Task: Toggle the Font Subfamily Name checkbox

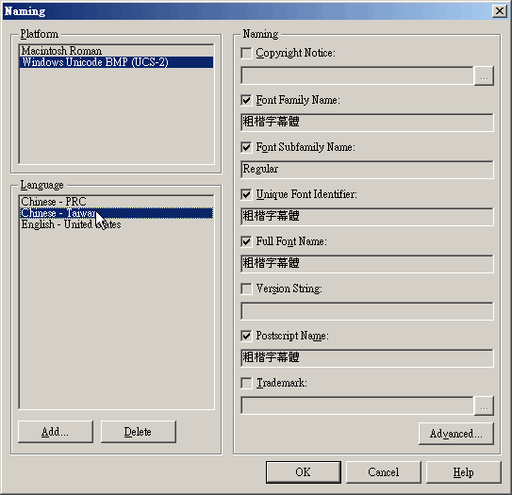Action: coord(246,147)
